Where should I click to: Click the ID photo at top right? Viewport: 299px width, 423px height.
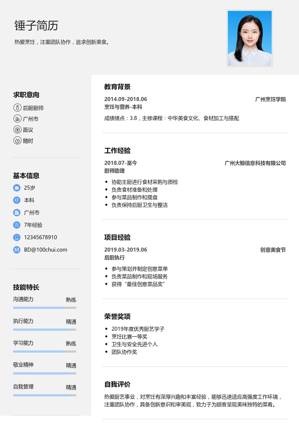tap(250, 38)
